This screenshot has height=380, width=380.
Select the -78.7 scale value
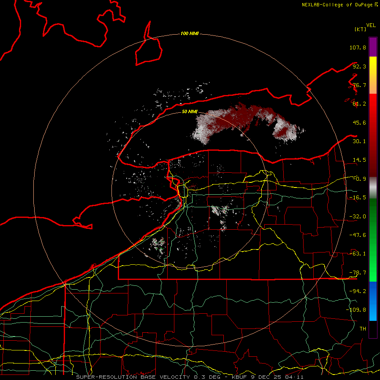(358, 273)
